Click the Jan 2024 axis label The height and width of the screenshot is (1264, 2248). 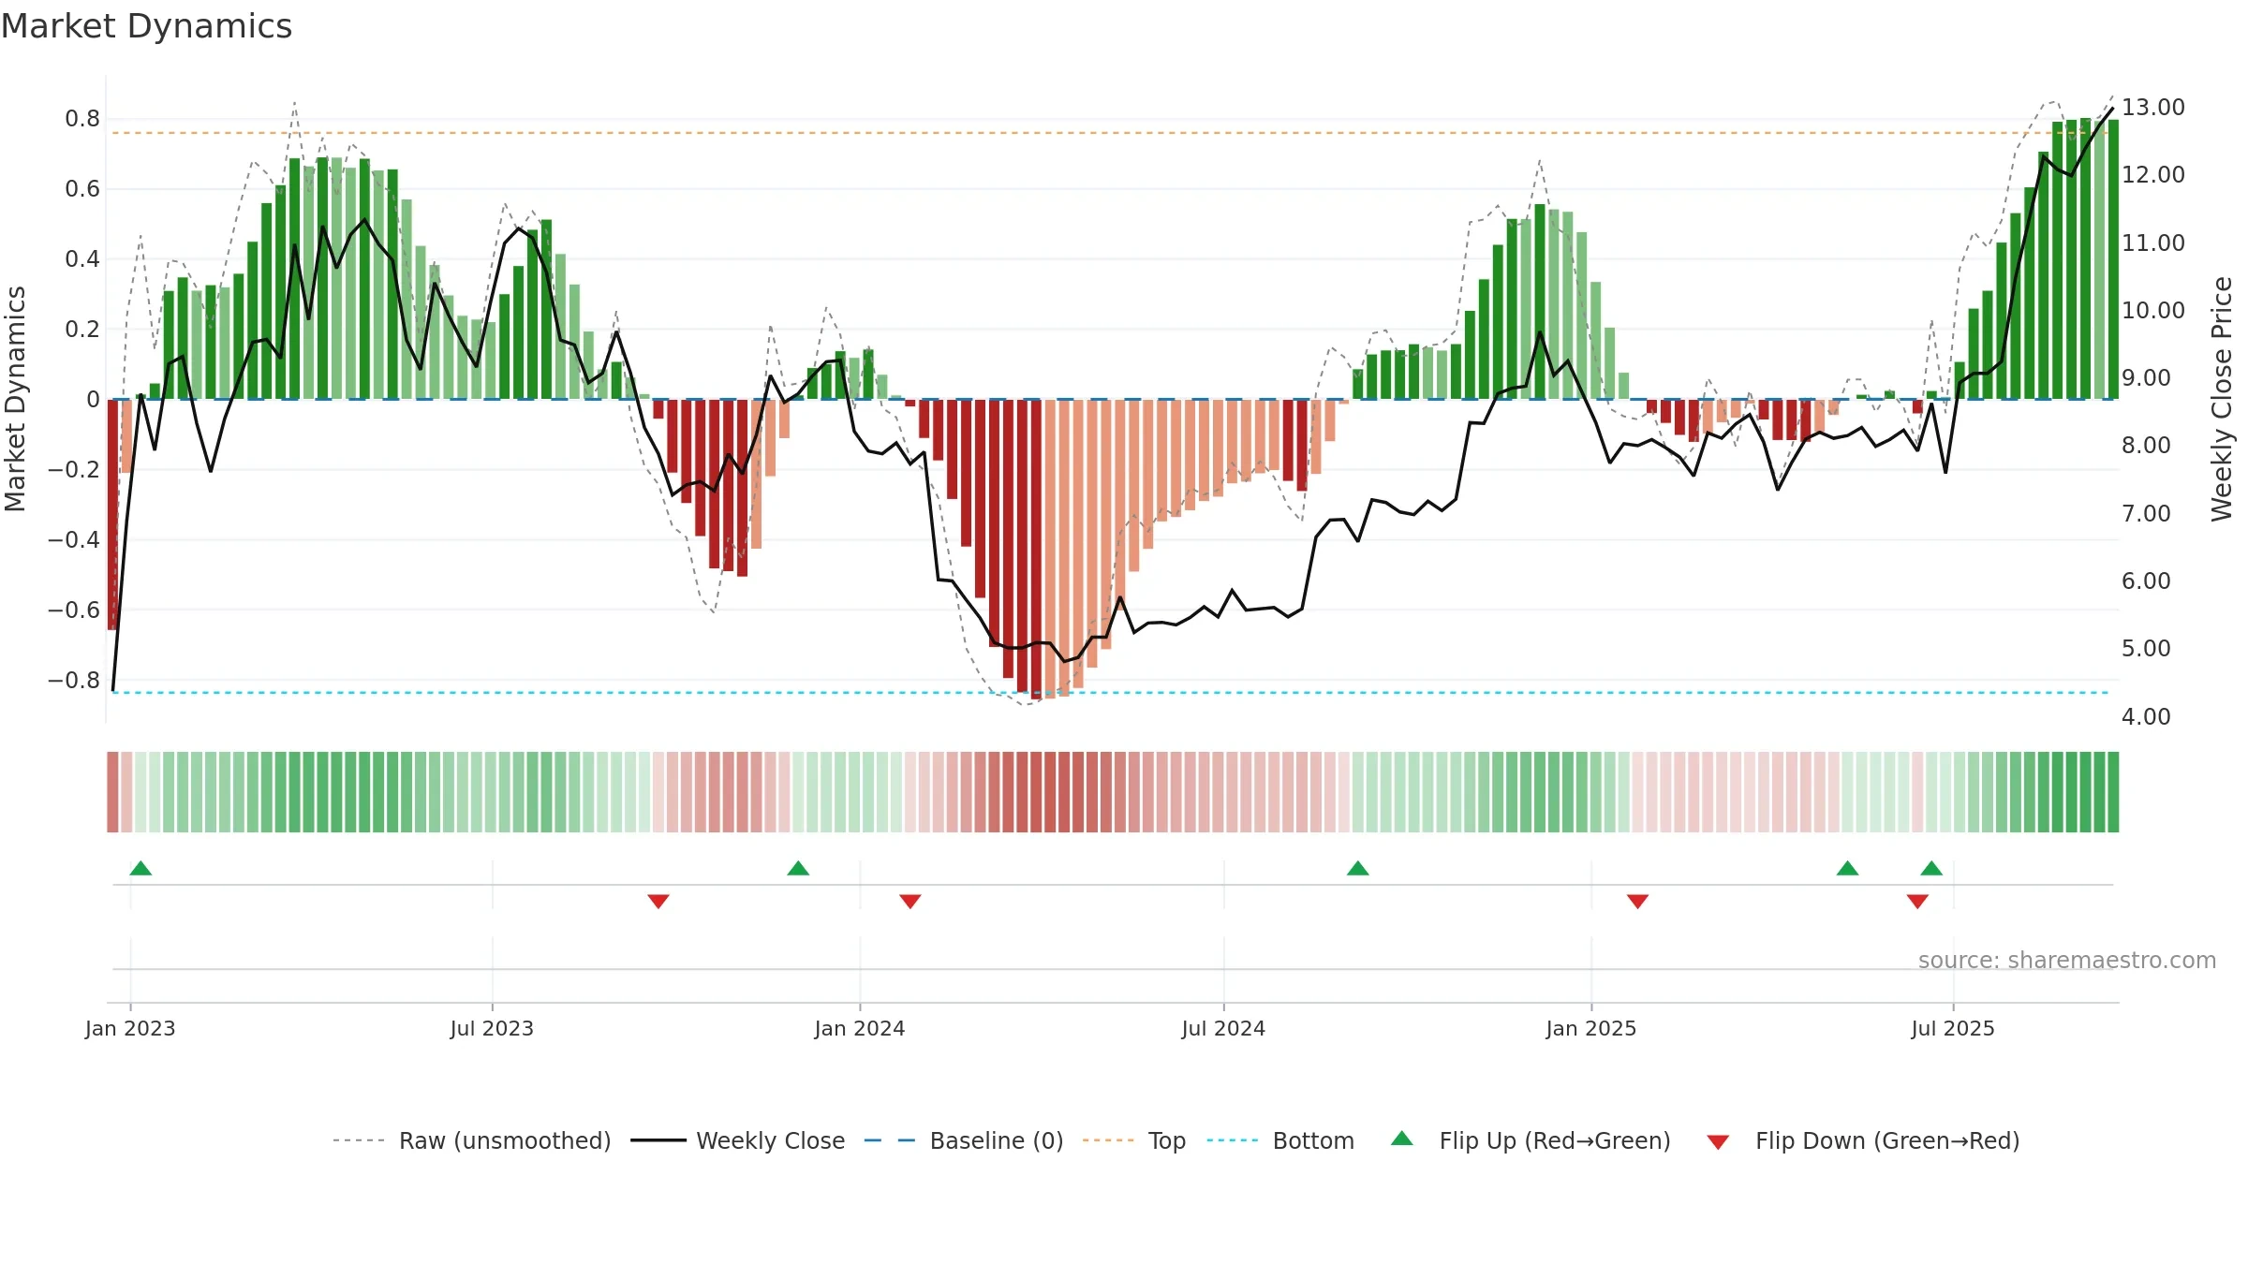point(860,1028)
